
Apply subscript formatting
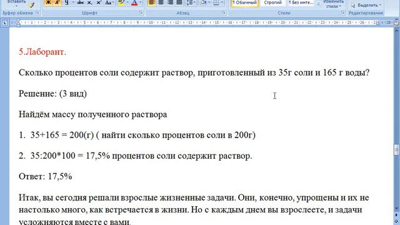coord(89,2)
